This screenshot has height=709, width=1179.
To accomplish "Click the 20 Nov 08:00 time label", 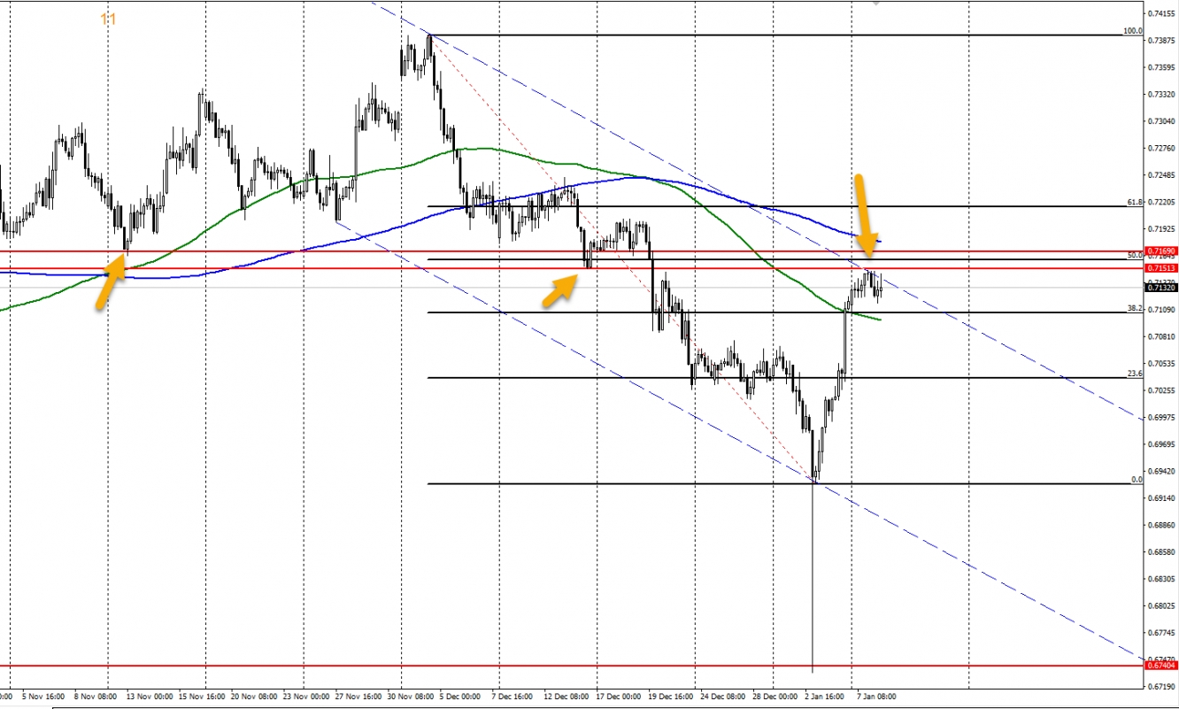I will (254, 697).
